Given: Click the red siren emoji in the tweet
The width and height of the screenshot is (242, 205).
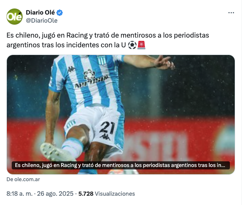Looking at the screenshot, I should pyautogui.click(x=141, y=45).
